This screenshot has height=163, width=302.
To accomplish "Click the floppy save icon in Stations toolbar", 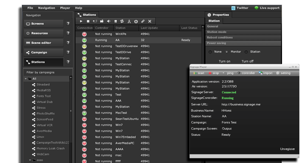I will [x=116, y=21].
